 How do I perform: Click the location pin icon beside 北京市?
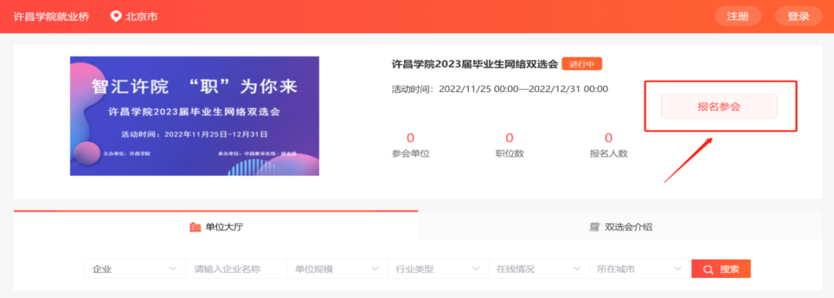click(x=115, y=16)
